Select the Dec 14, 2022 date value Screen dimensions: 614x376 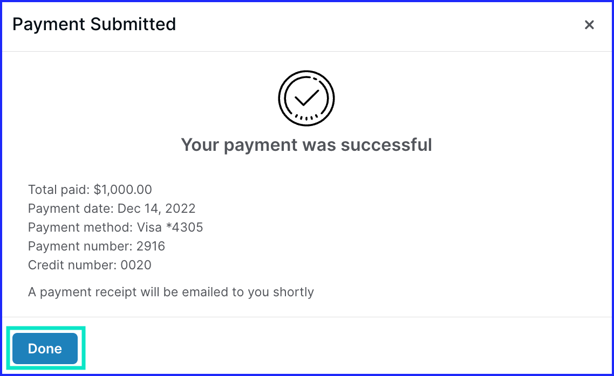click(156, 208)
